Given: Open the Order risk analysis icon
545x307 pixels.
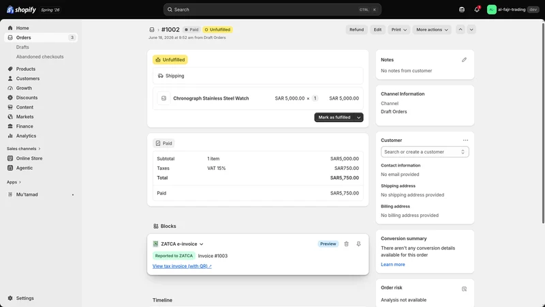Looking at the screenshot, I should (464, 289).
